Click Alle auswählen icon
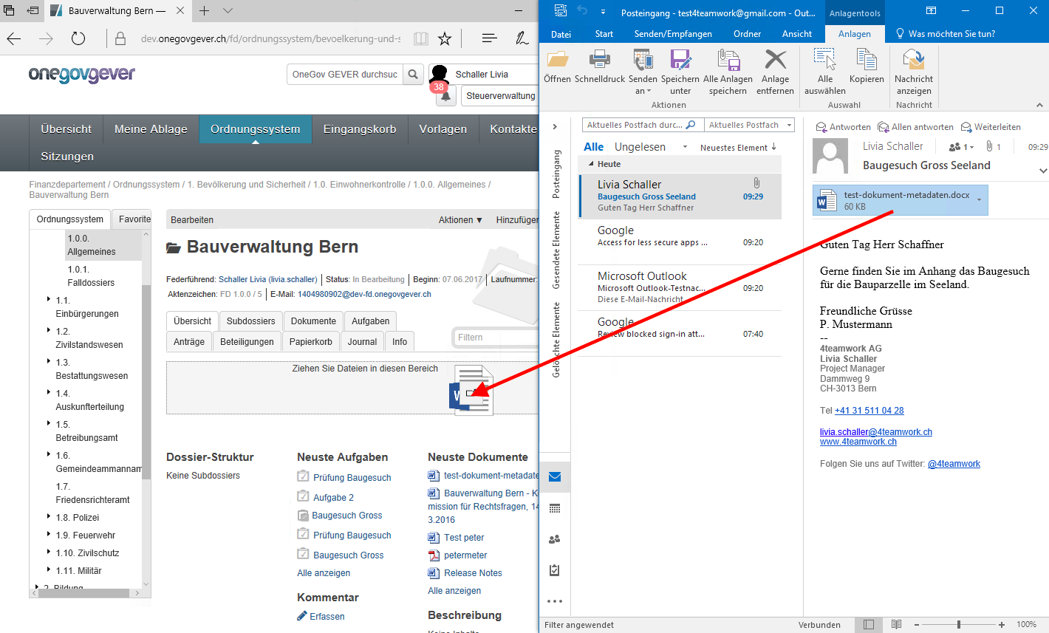The height and width of the screenshot is (633, 1049). 824,60
